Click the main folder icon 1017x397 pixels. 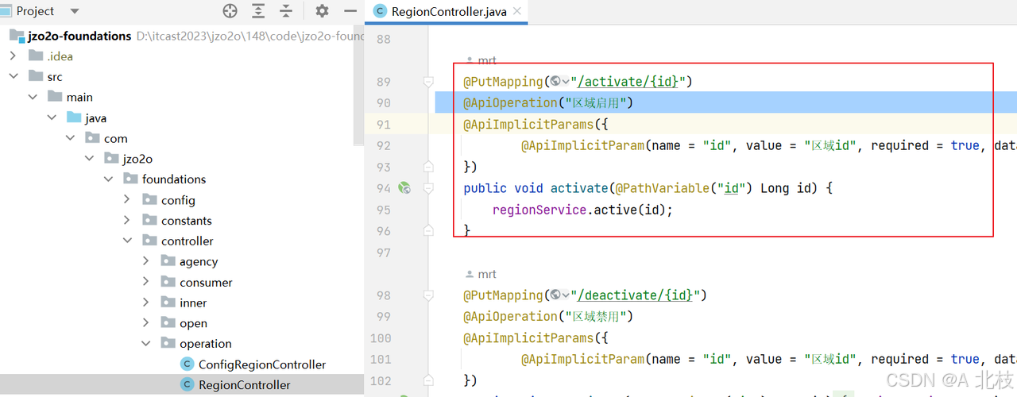pyautogui.click(x=55, y=97)
